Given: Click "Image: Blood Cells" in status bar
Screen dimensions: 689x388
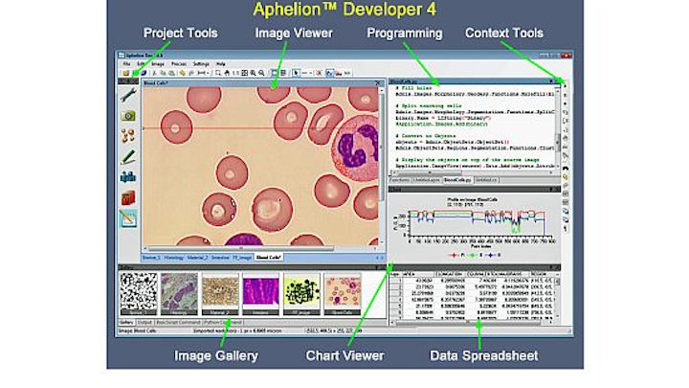Looking at the screenshot, I should point(138,331).
